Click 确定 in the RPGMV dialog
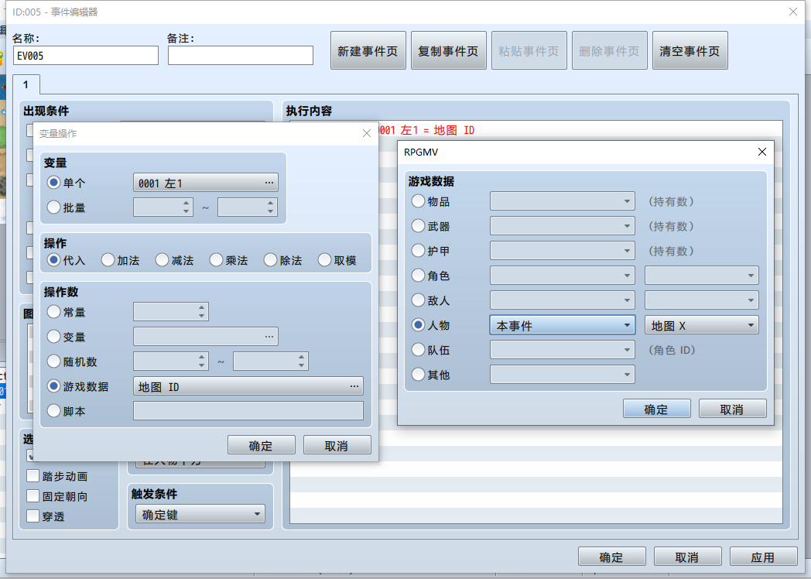 pyautogui.click(x=657, y=409)
